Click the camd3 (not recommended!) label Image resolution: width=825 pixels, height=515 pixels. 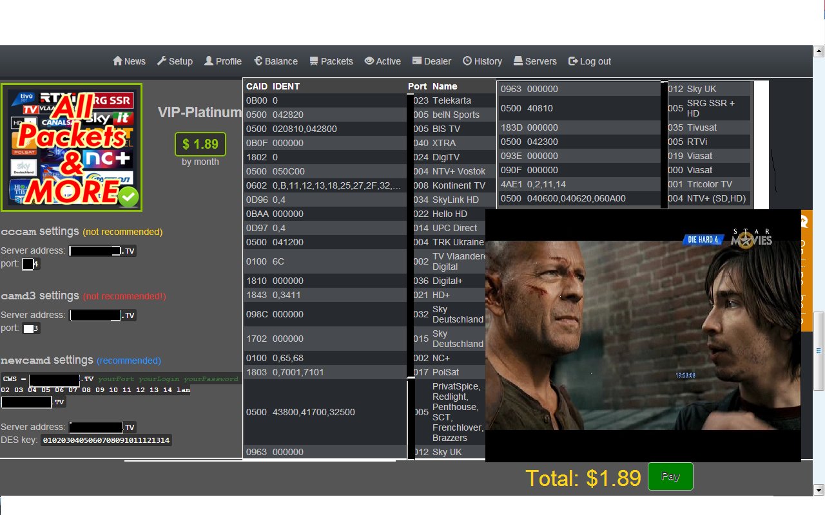click(83, 295)
